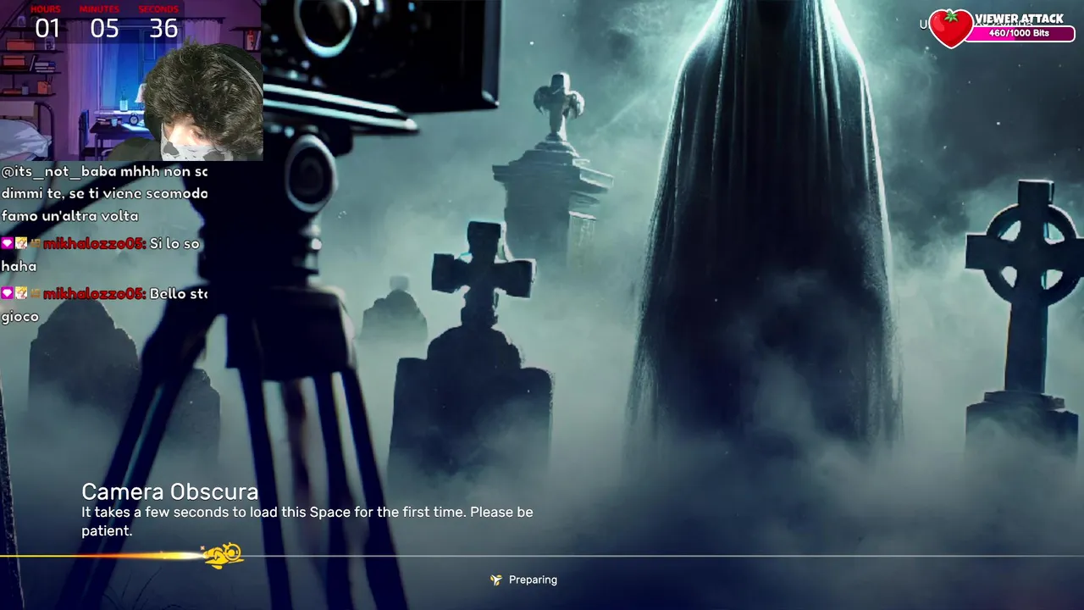Click the chat message mentioning @its_not_baba
This screenshot has height=610, width=1084.
pos(104,193)
